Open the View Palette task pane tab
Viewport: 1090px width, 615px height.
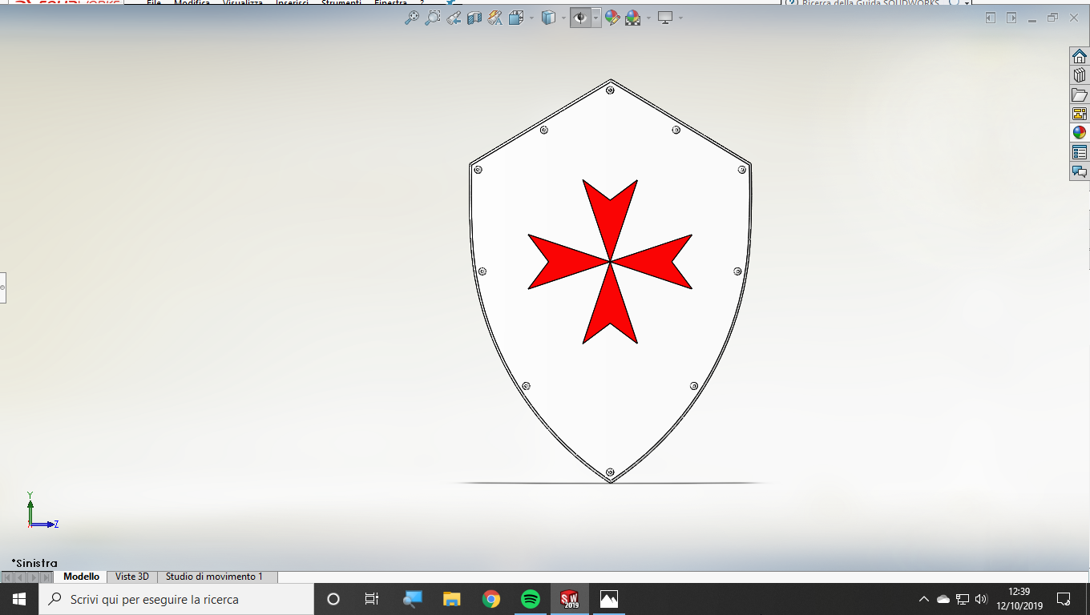[1080, 114]
